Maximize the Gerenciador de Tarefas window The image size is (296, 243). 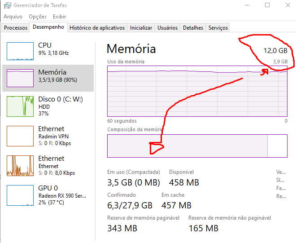point(267,5)
